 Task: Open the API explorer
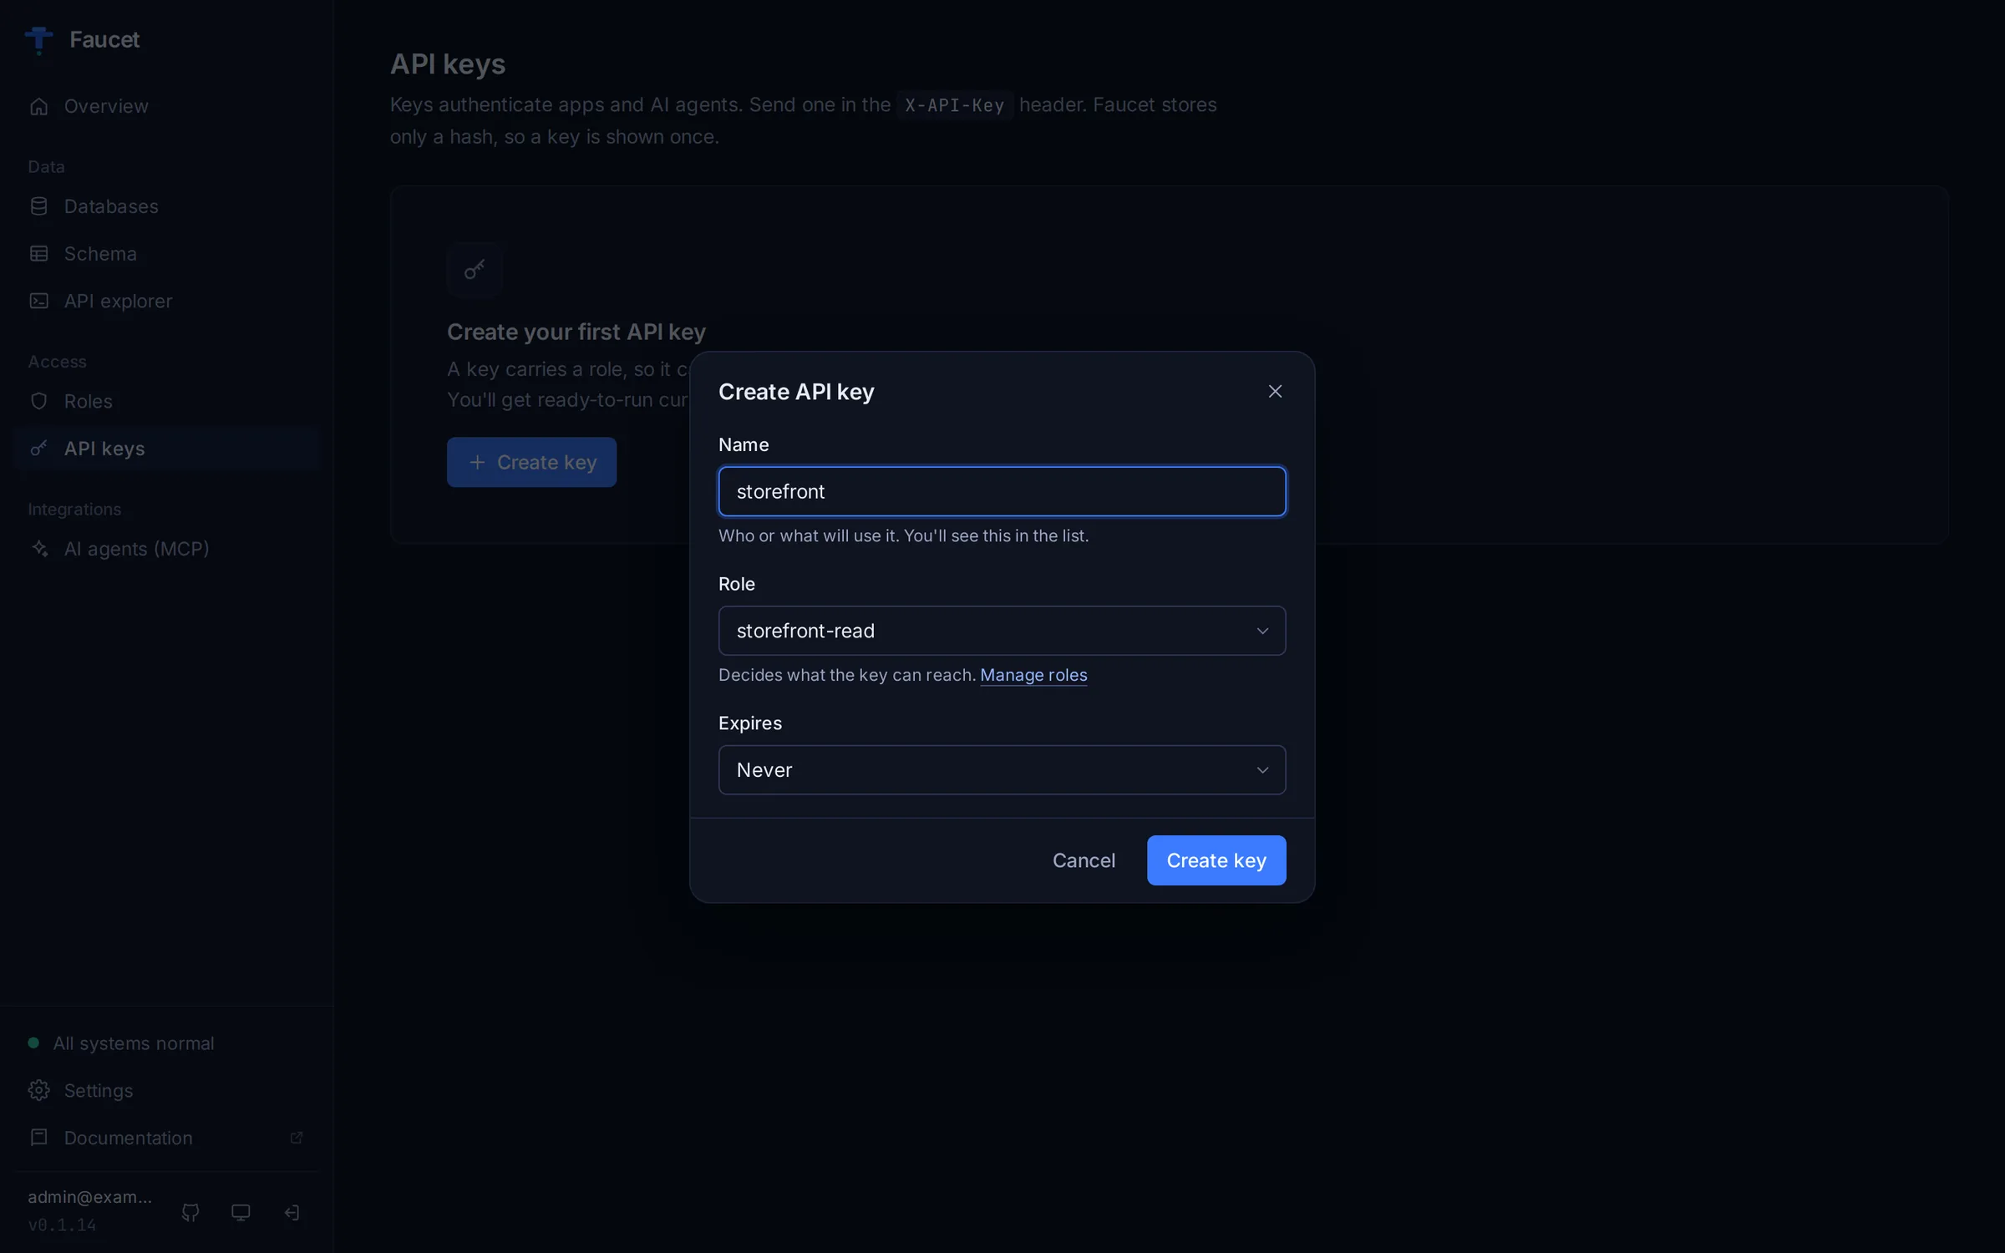[166, 301]
